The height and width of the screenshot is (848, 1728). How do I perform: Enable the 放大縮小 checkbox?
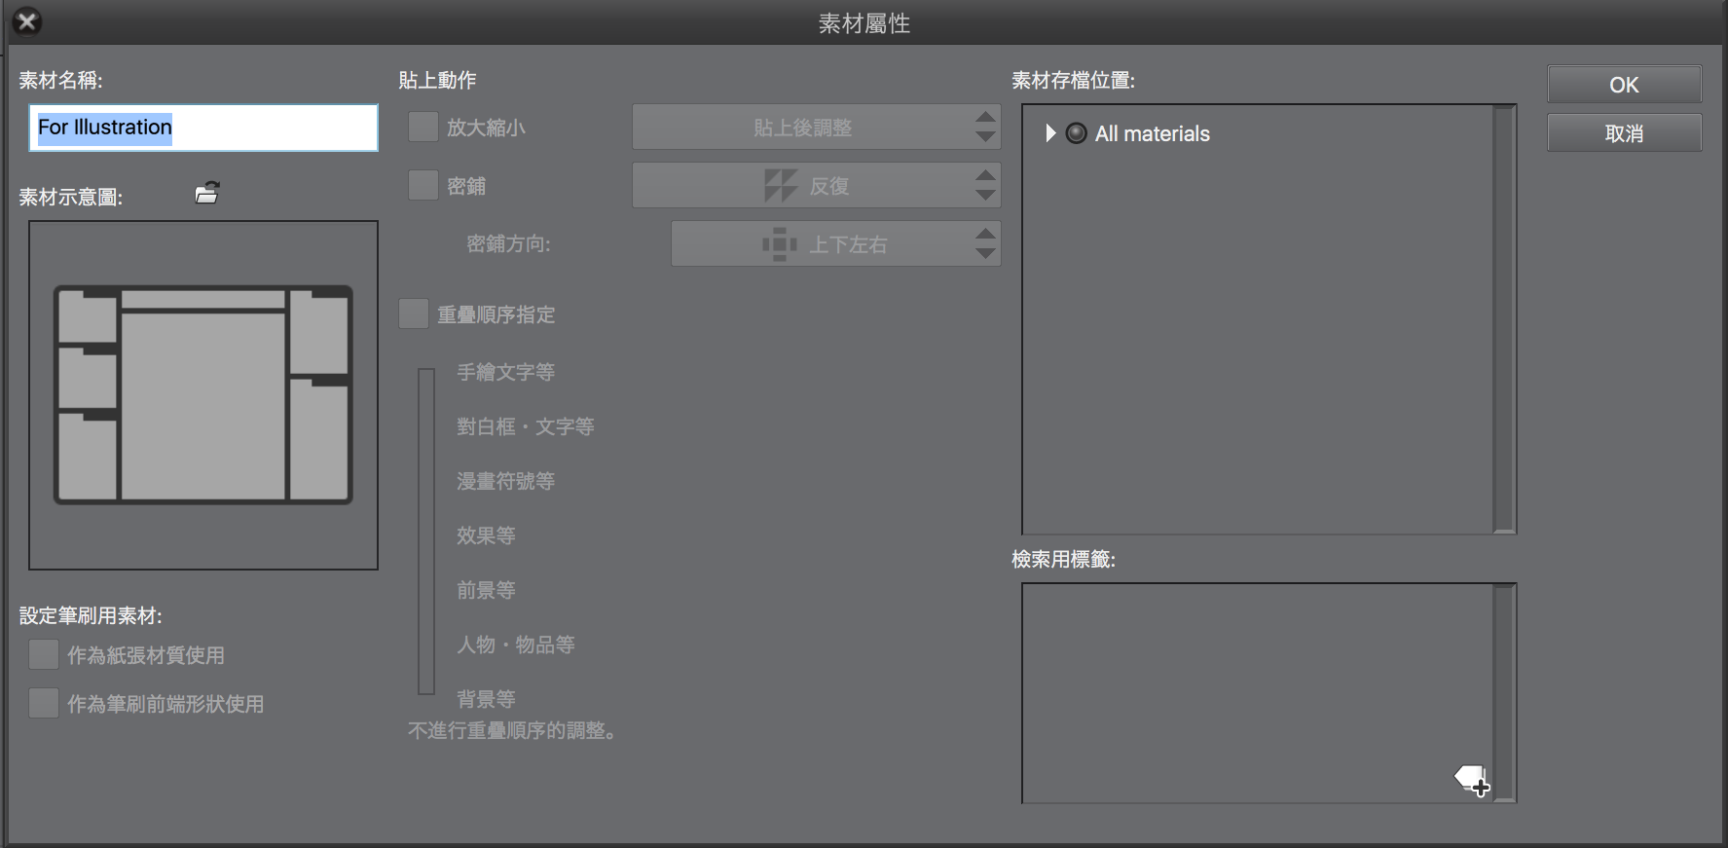[423, 128]
